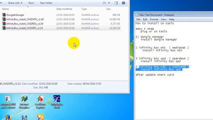The height and width of the screenshot is (120, 213).
Task: Sort files by the Size column header
Action: [108, 9]
